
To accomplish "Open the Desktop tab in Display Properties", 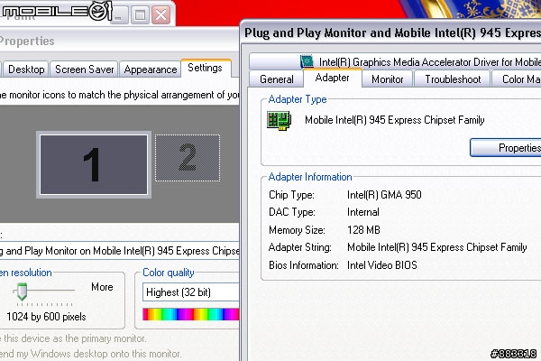I will tap(26, 69).
